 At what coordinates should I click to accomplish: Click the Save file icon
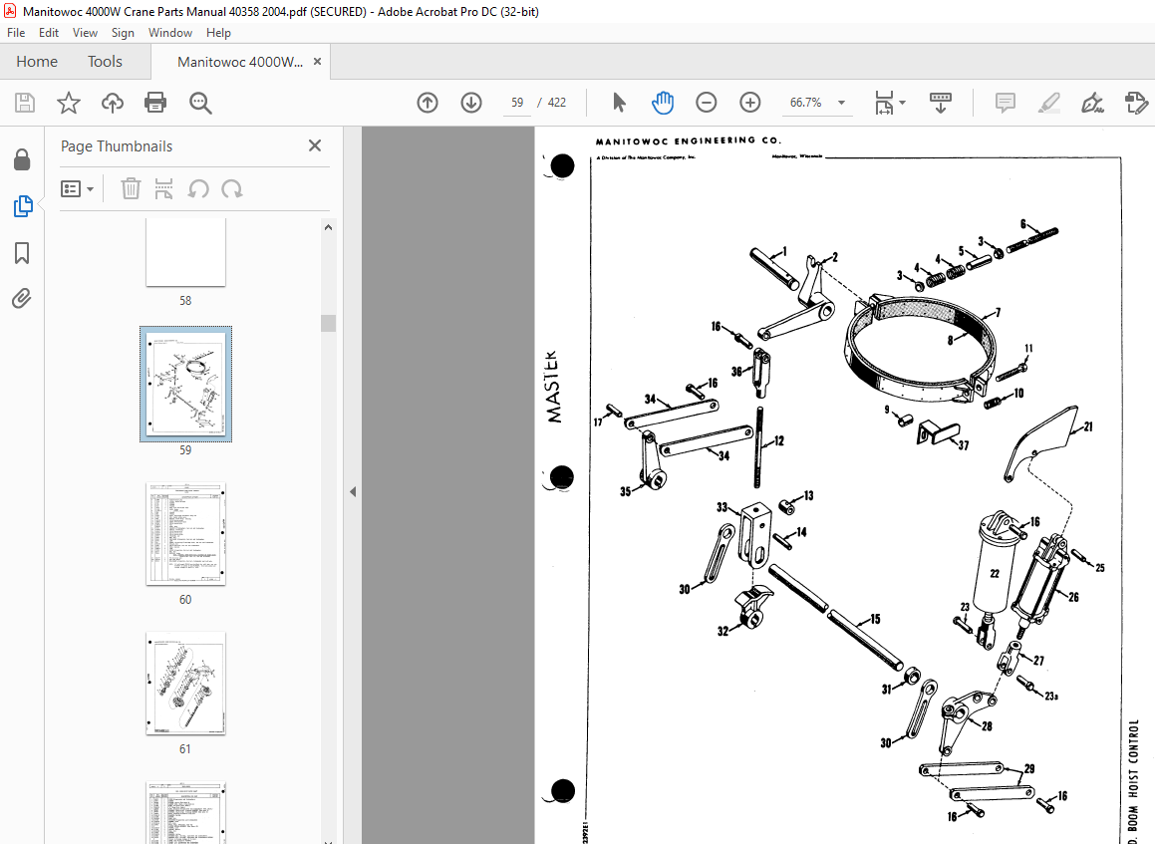25,103
